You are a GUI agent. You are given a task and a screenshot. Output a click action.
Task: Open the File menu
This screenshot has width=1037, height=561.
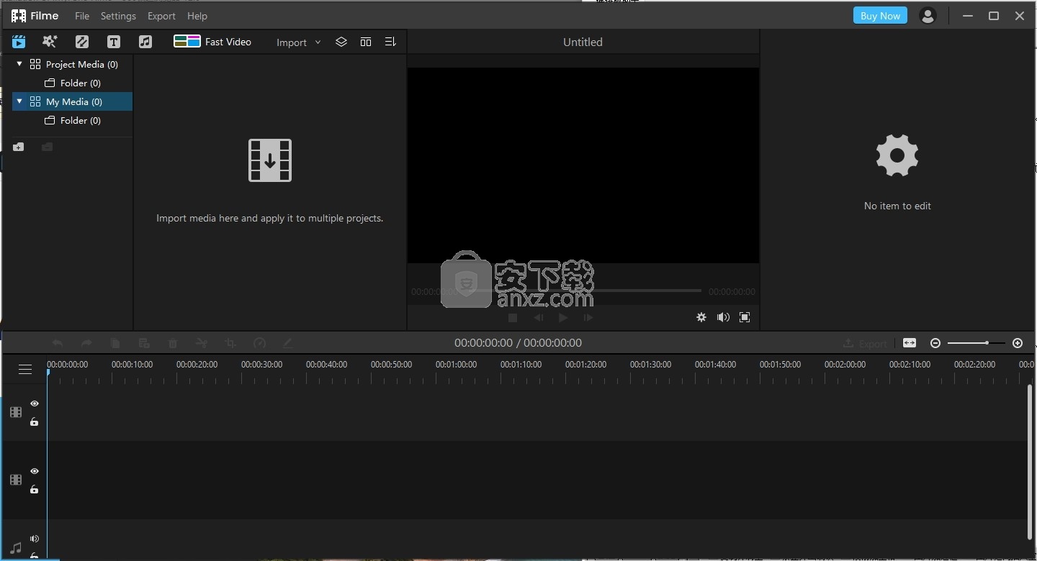click(82, 16)
